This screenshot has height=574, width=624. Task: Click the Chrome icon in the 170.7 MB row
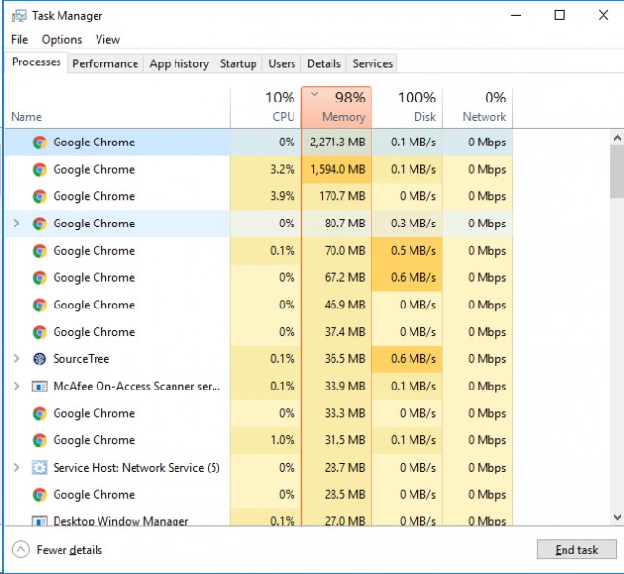(x=39, y=197)
